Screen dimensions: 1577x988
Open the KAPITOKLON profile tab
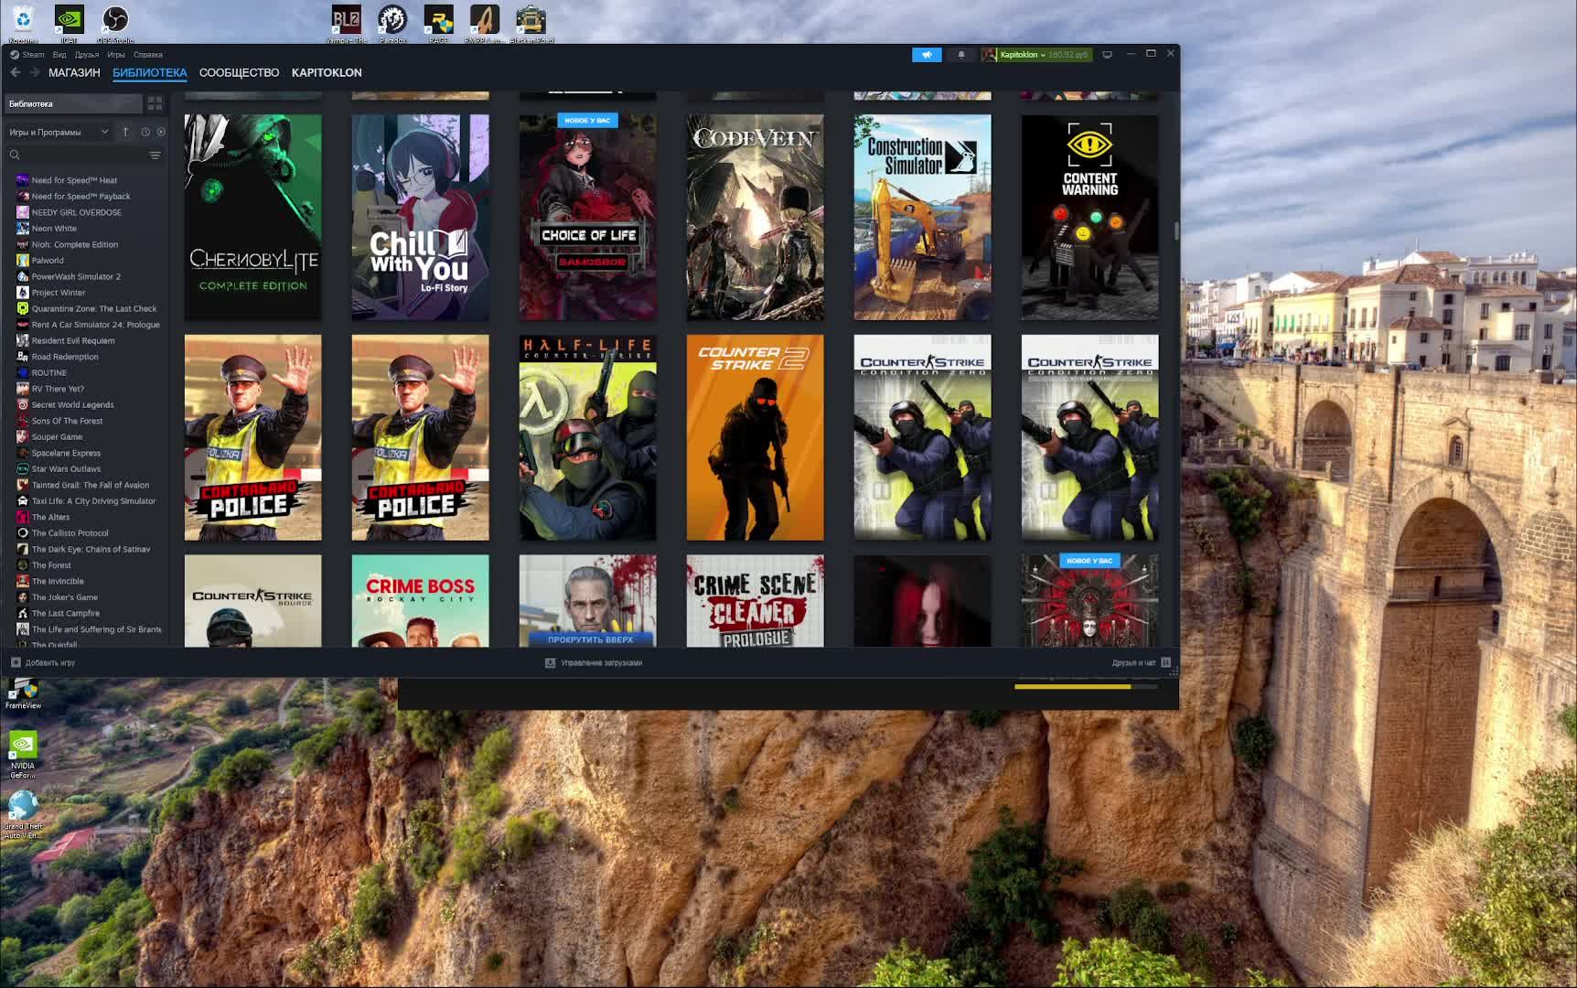tap(327, 72)
